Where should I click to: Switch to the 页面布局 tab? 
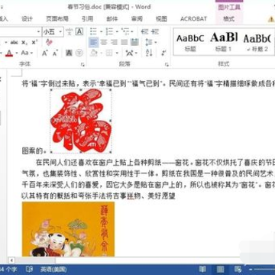pyautogui.click(x=57, y=18)
